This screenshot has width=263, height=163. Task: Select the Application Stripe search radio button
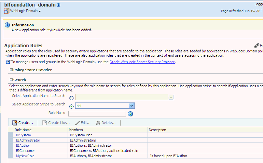click(x=72, y=106)
